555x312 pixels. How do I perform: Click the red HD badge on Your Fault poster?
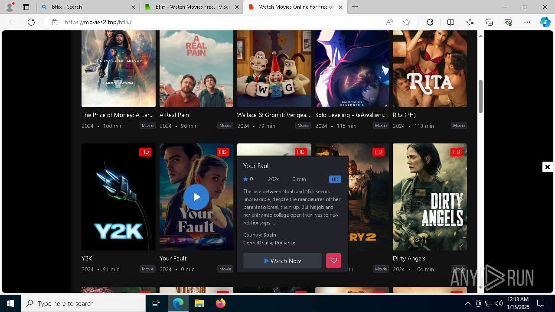[x=223, y=152]
